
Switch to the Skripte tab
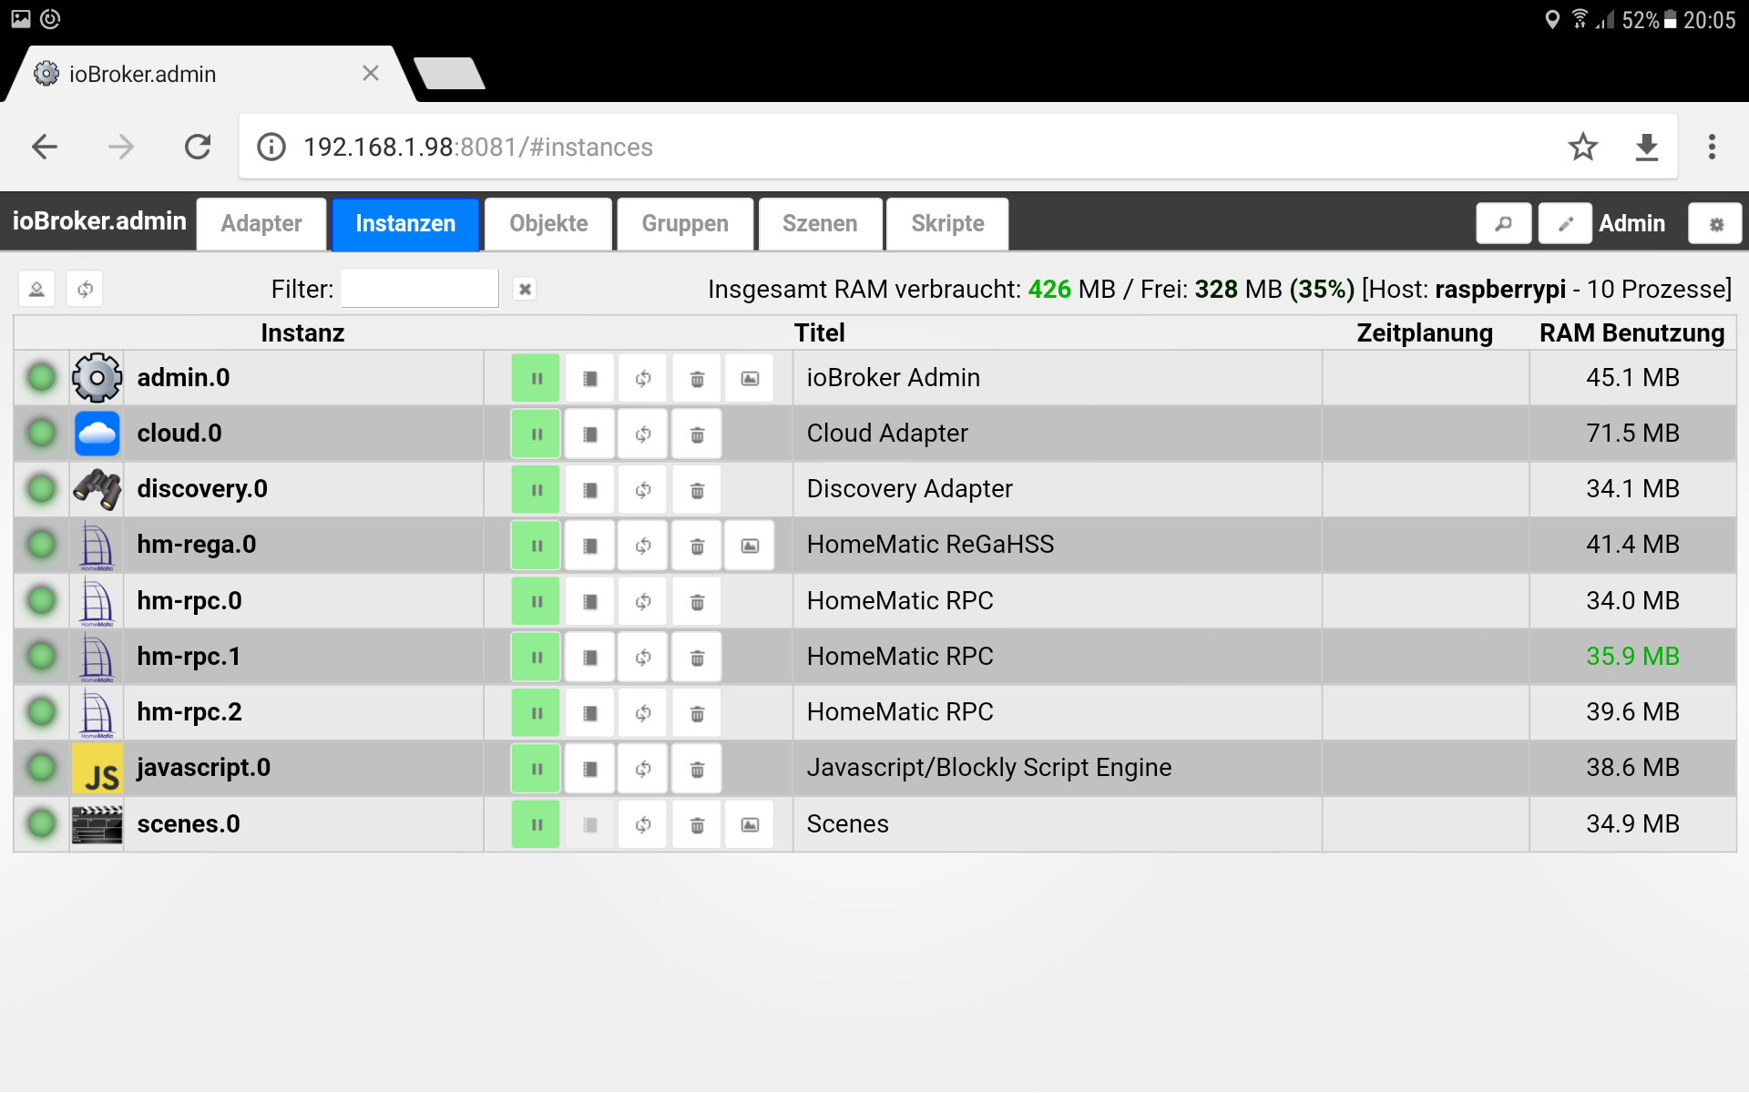click(x=947, y=223)
